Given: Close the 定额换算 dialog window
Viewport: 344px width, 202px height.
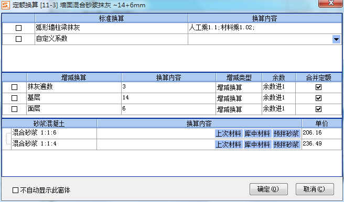Looking at the screenshot, I should 330,3.
